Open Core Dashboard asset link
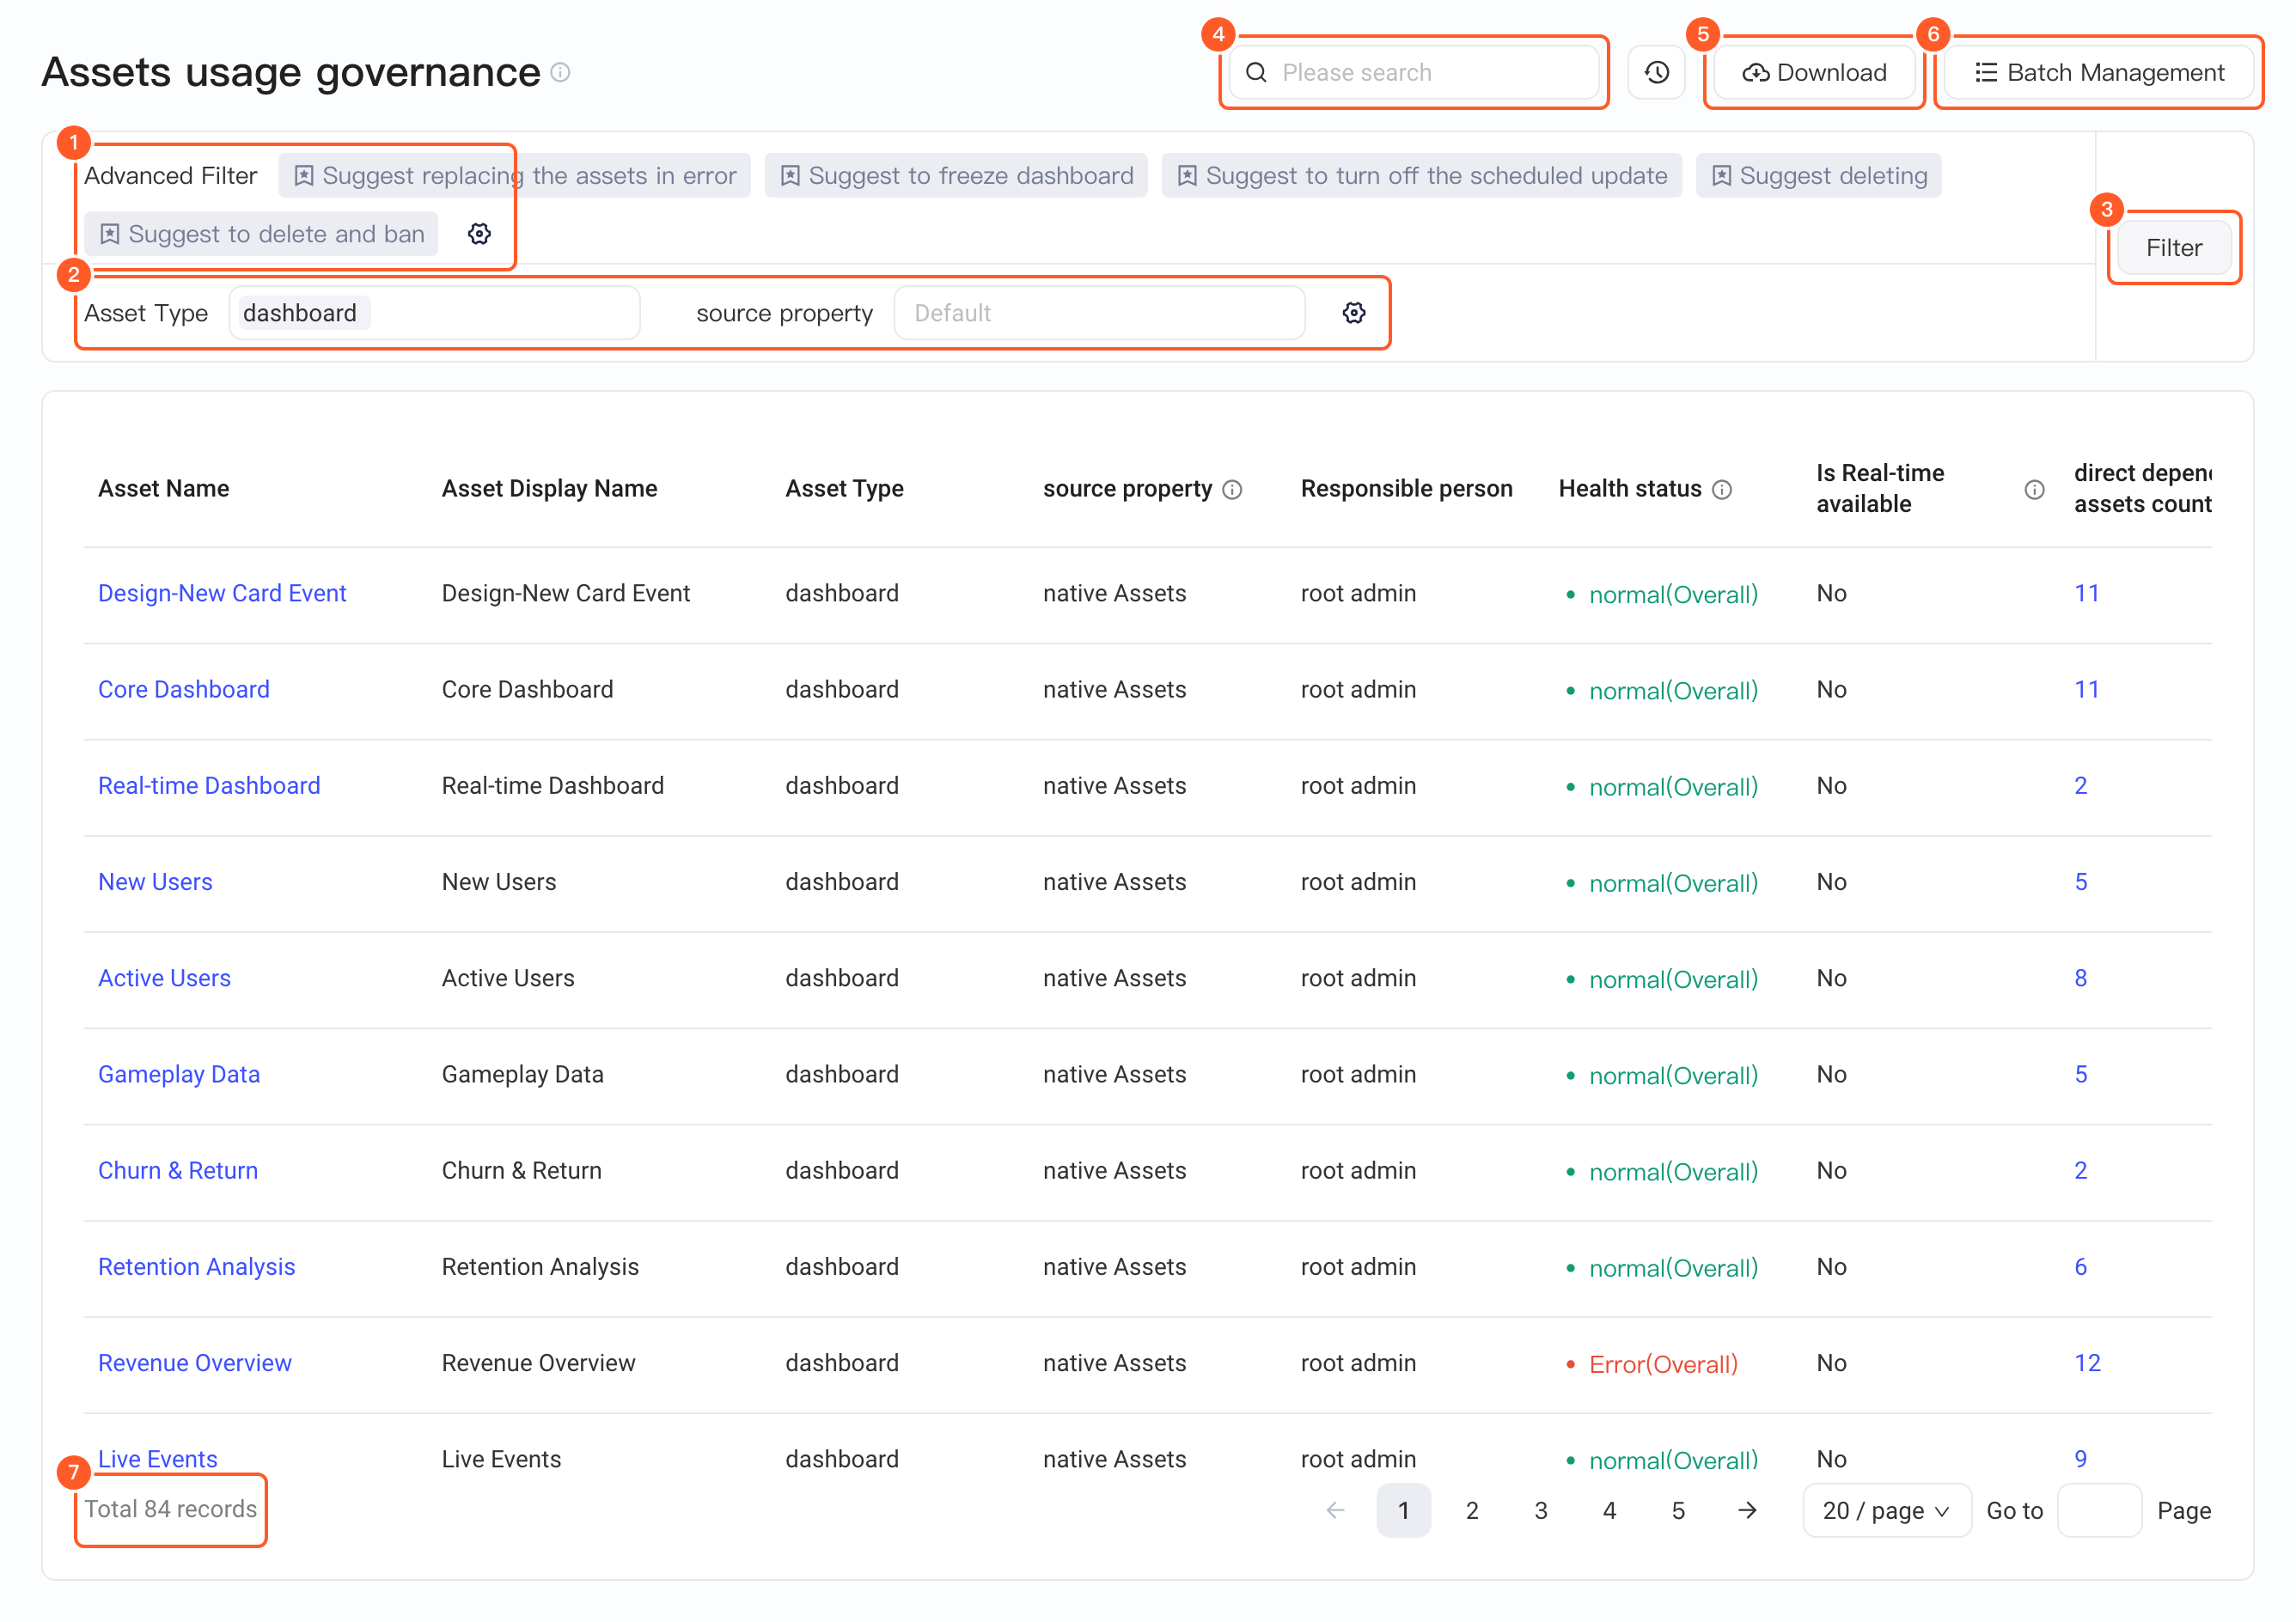2296x1622 pixels. coord(184,689)
